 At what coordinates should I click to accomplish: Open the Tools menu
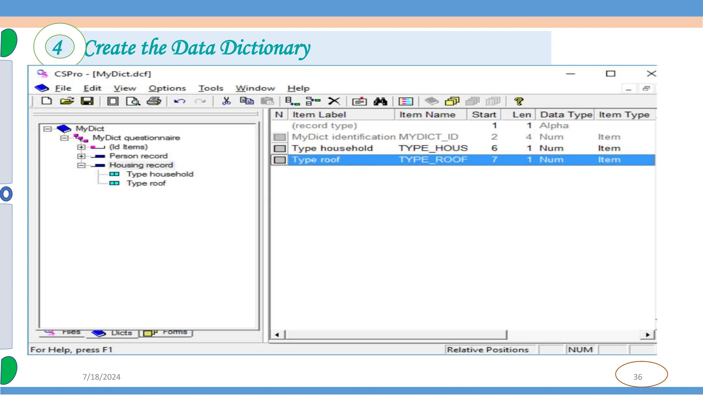[x=211, y=88]
